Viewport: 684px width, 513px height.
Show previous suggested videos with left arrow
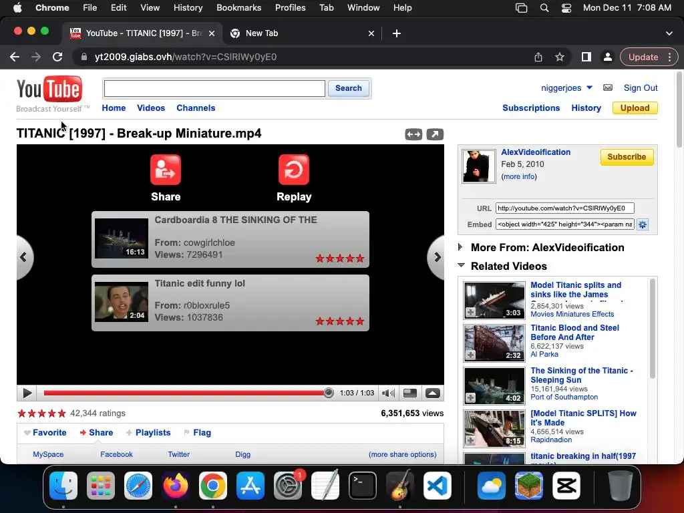[x=24, y=257]
